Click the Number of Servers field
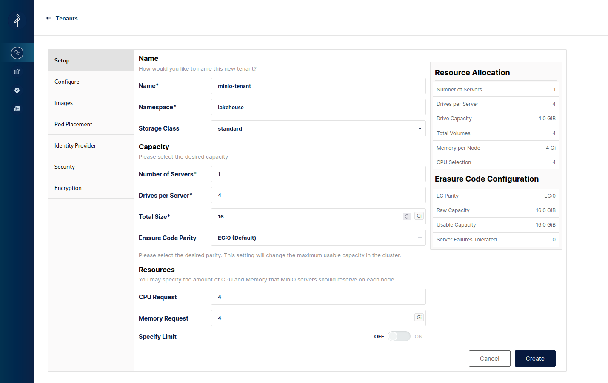 click(x=318, y=174)
